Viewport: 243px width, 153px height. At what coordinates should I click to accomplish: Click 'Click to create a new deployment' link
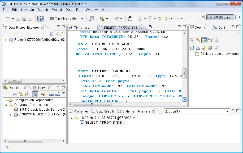[220, 54]
